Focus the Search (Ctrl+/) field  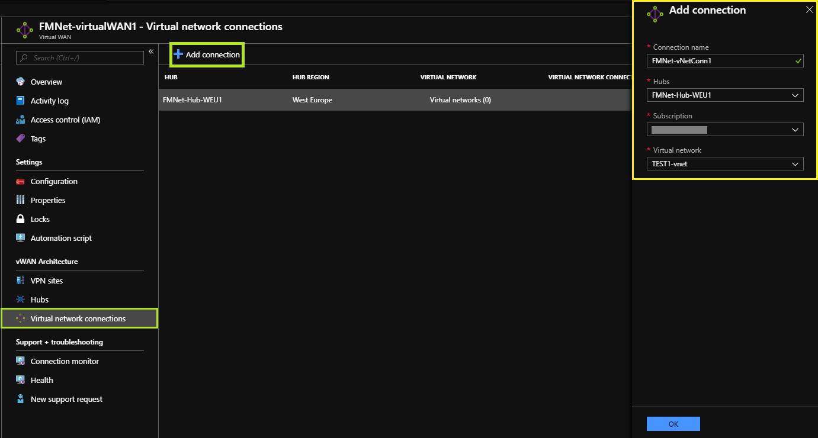click(x=79, y=58)
